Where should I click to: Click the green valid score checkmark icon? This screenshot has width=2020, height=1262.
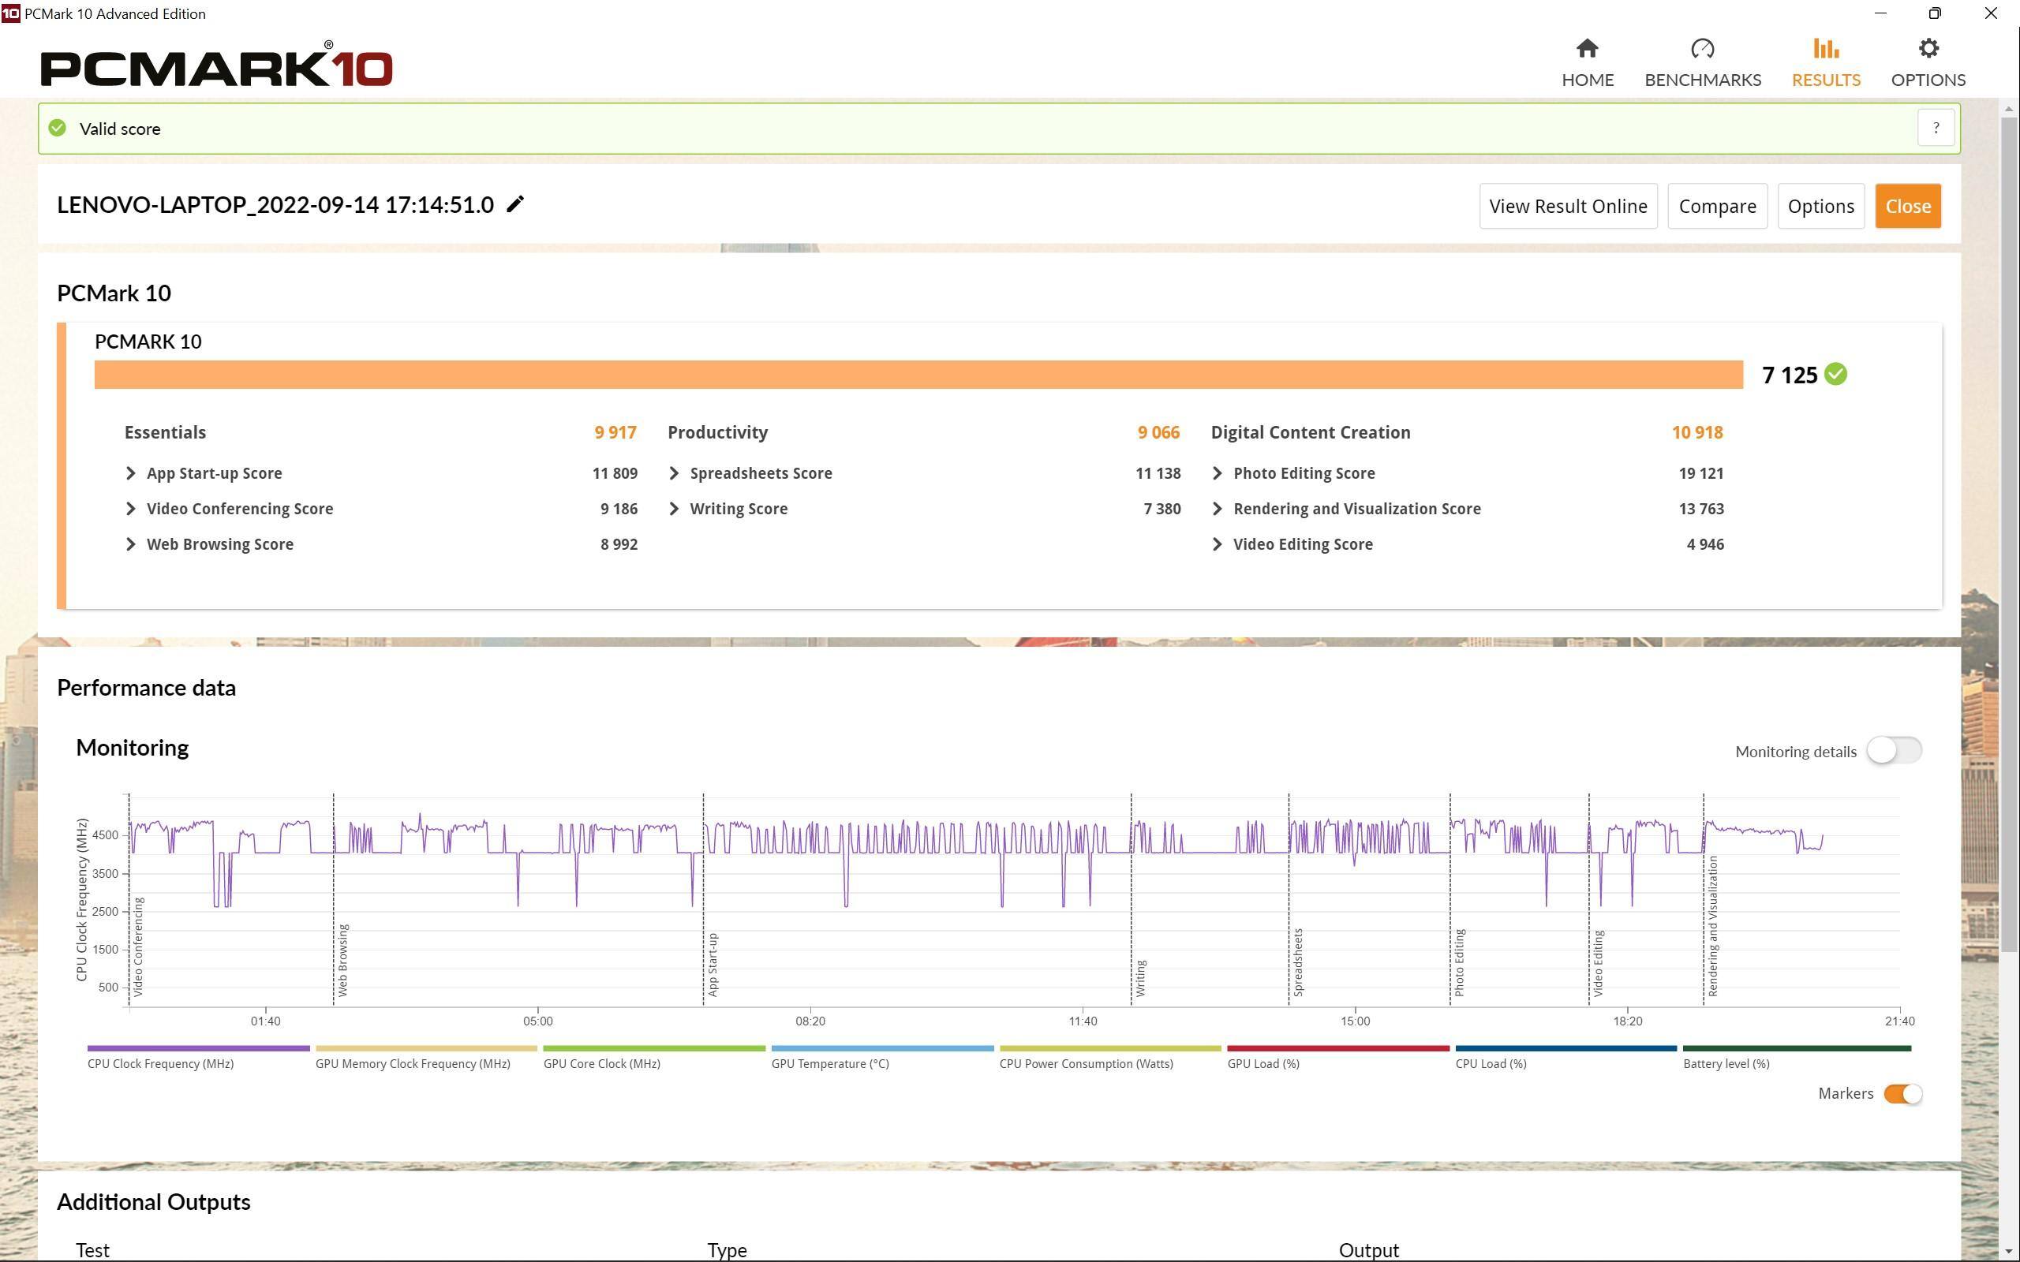[x=58, y=129]
